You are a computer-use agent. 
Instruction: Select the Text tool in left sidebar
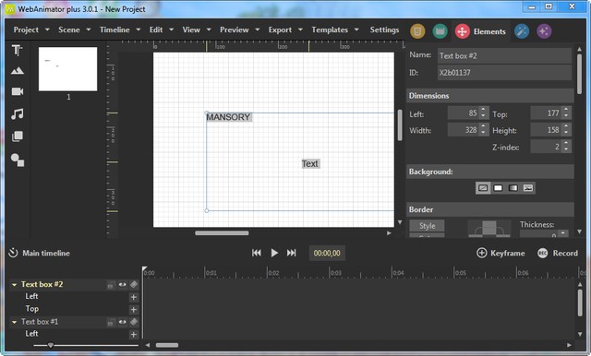point(17,51)
